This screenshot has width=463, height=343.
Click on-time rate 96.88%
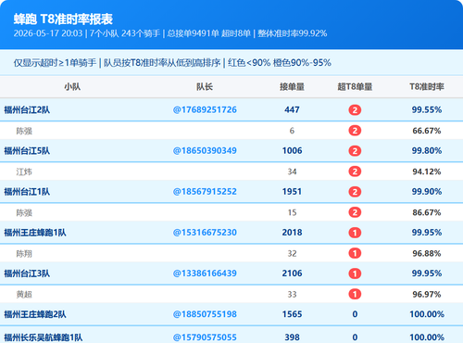427,253
